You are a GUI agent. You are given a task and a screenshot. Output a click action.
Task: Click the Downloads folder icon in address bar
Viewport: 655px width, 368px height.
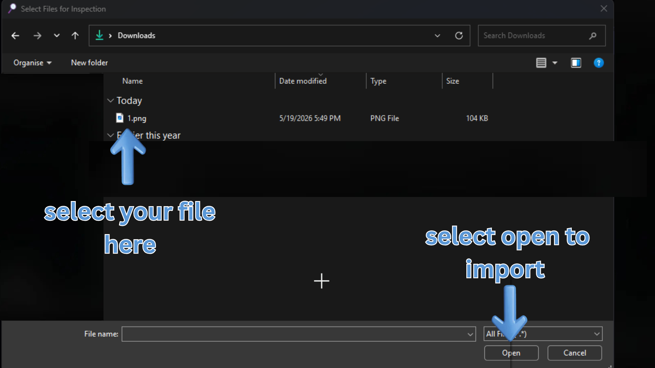(99, 35)
